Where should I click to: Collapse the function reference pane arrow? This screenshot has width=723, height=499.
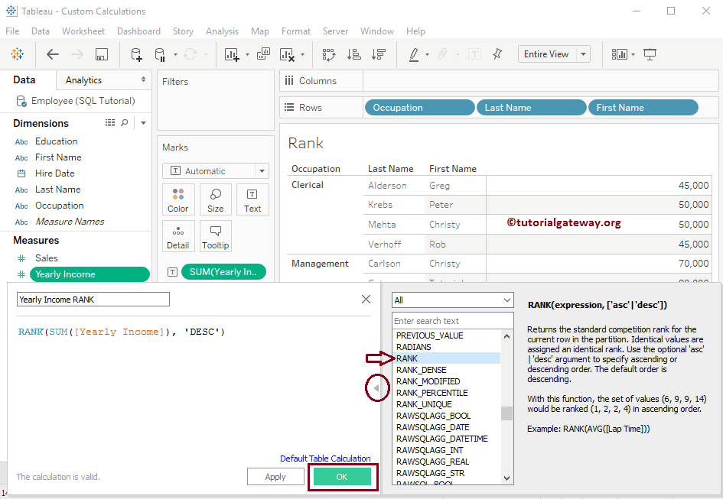[x=376, y=388]
